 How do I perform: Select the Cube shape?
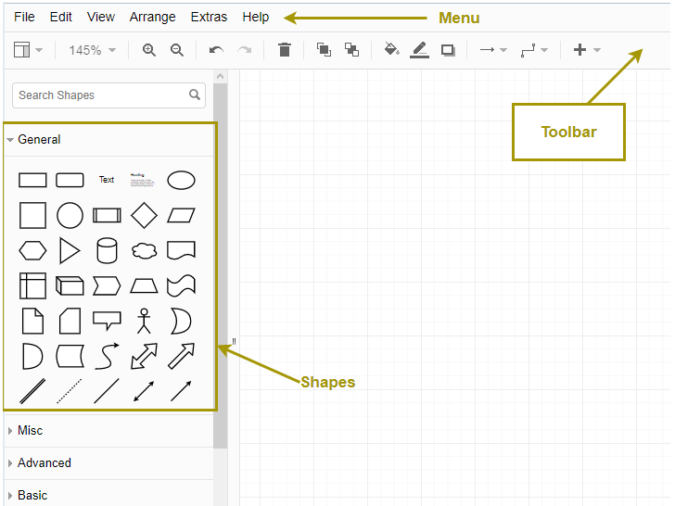(70, 285)
